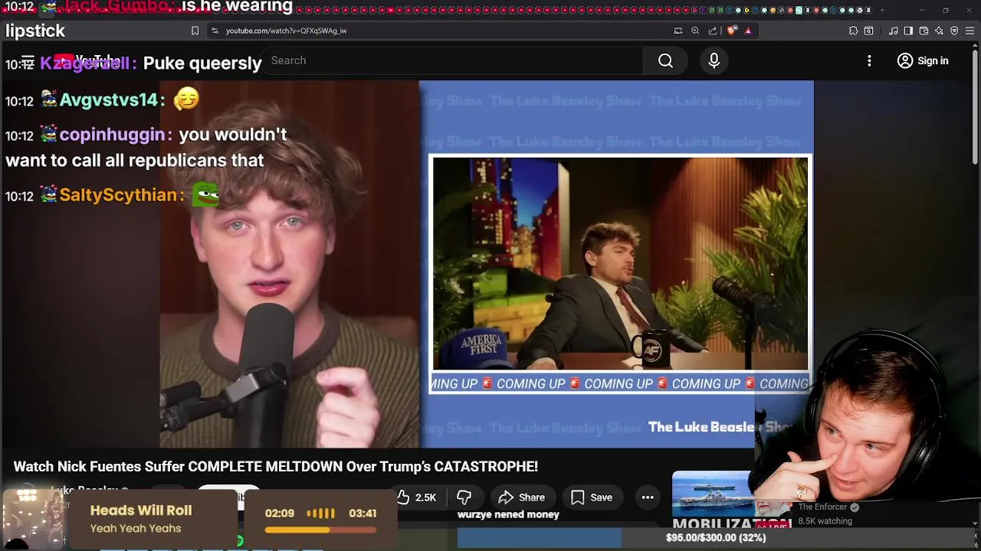Click the tab search icon in toolbar
The height and width of the screenshot is (551, 981).
(x=868, y=31)
